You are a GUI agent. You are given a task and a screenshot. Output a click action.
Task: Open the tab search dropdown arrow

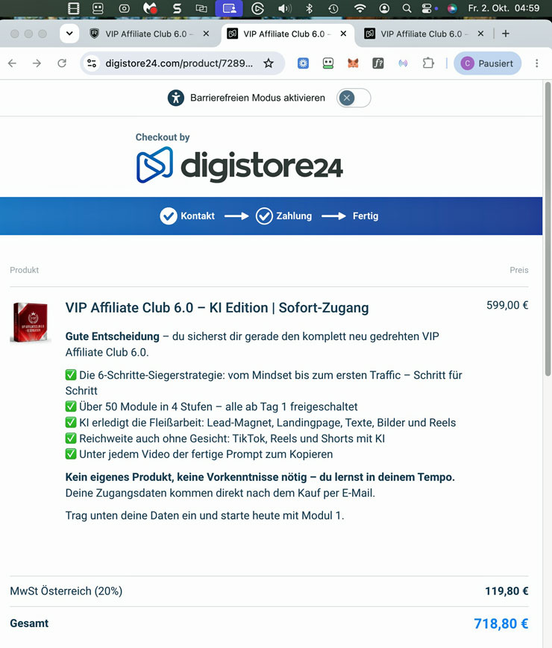69,34
